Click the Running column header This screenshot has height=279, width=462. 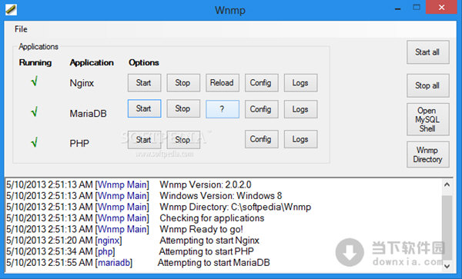(x=35, y=62)
